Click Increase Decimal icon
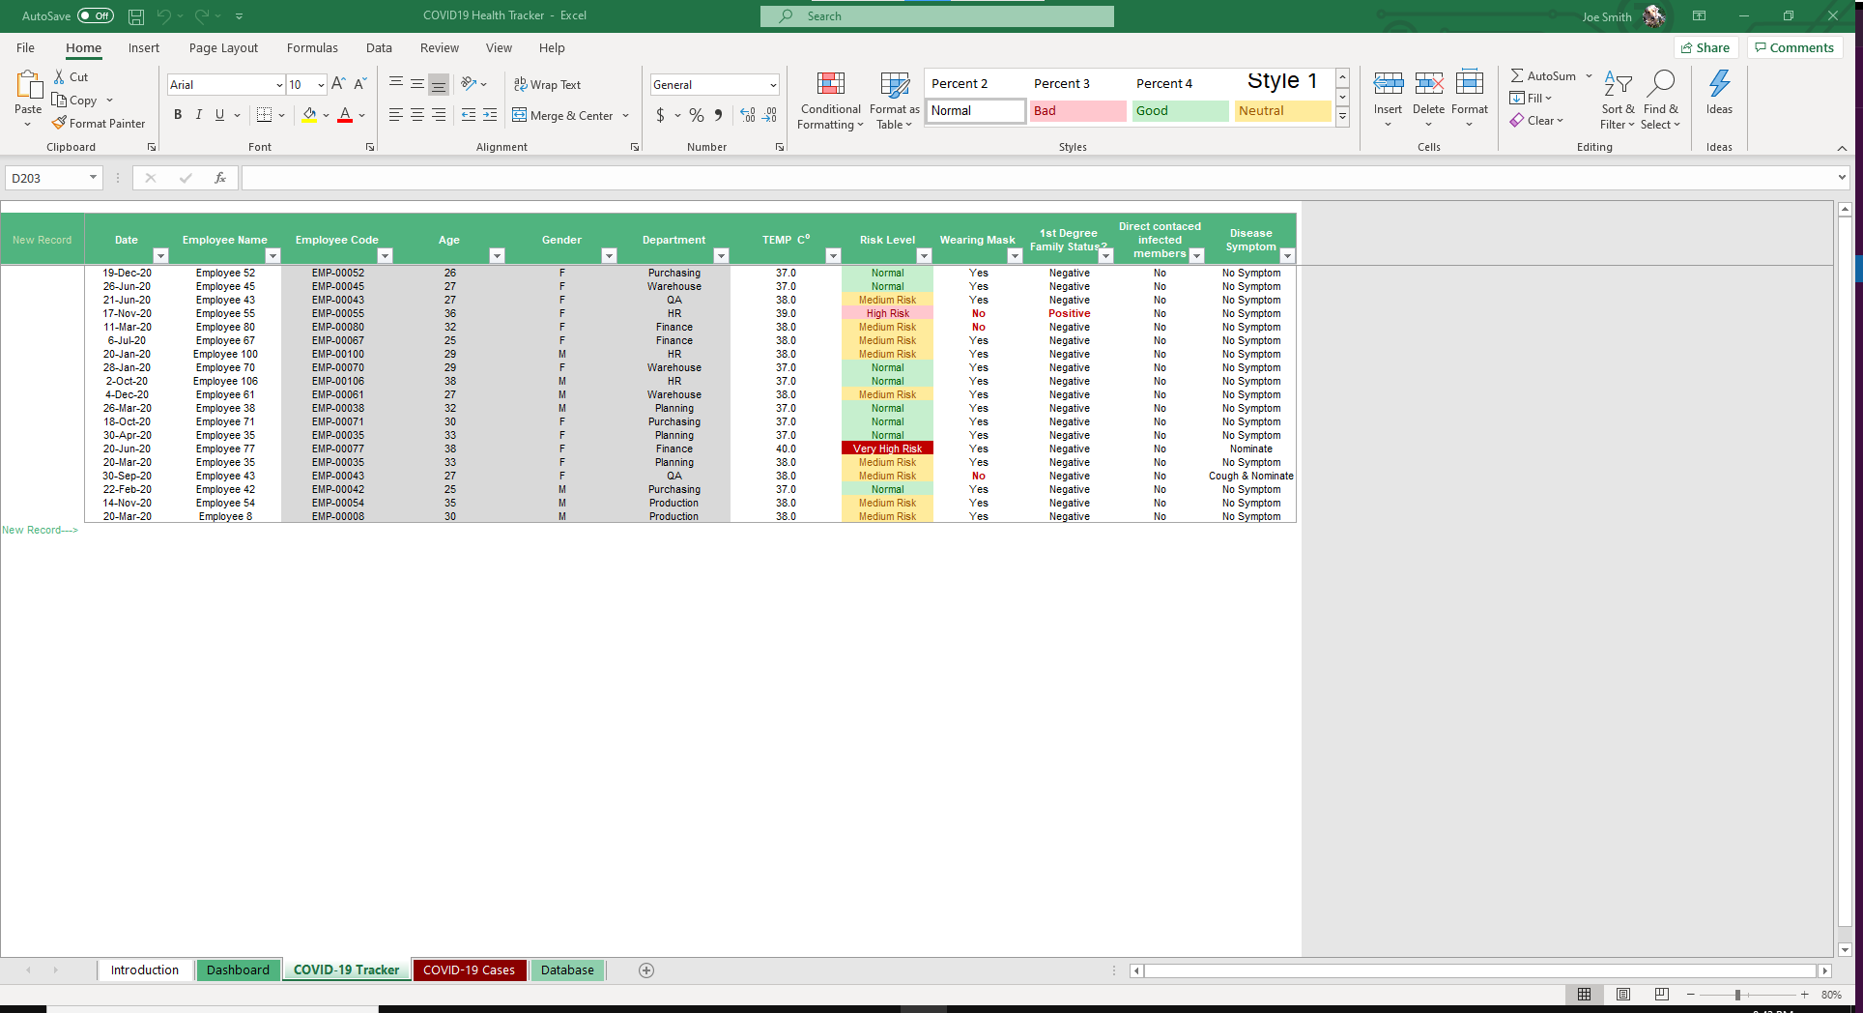 point(748,115)
